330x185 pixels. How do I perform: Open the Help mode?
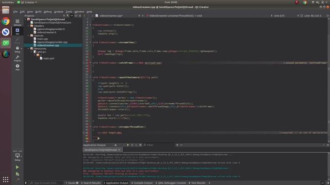click(x=18, y=67)
